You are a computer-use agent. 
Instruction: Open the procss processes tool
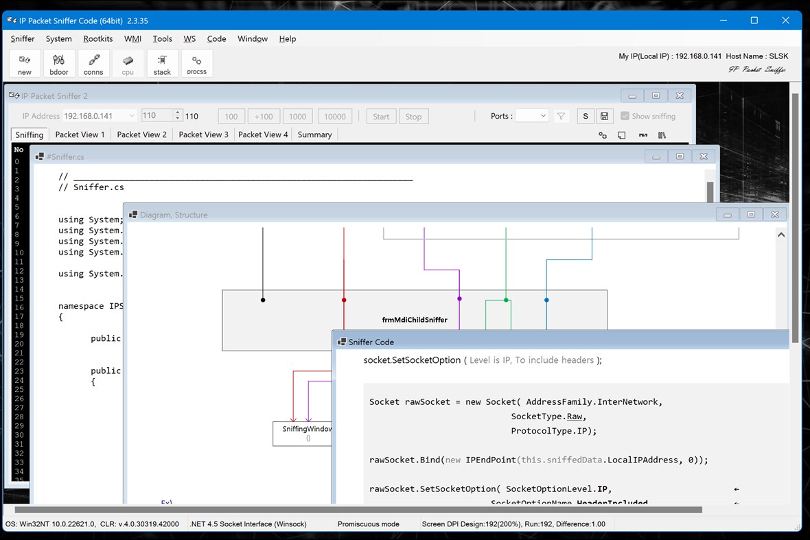[x=197, y=64]
